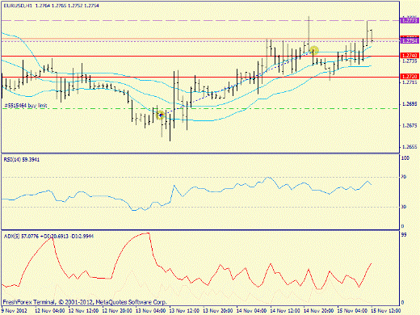The width and height of the screenshot is (420, 315).
Task: Click the '13 Nov 04:00' time axis label
Action: [151, 311]
